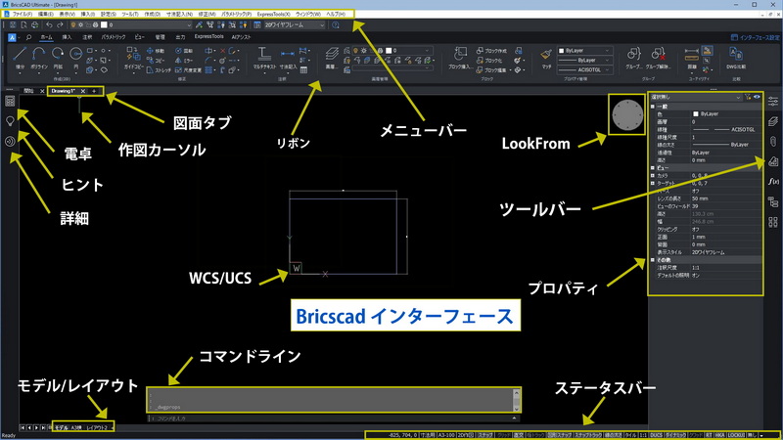Toggle Ortho (直交) in status bar

pos(519,435)
